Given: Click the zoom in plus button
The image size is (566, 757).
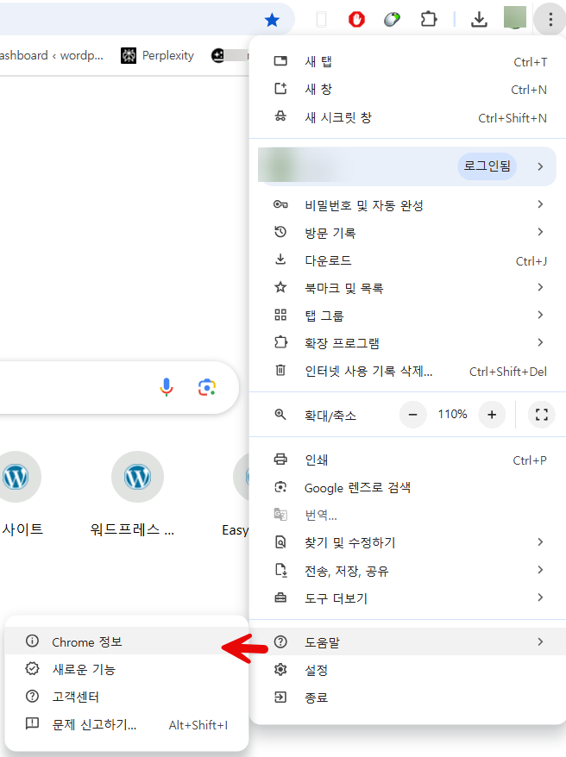Looking at the screenshot, I should pyautogui.click(x=492, y=415).
